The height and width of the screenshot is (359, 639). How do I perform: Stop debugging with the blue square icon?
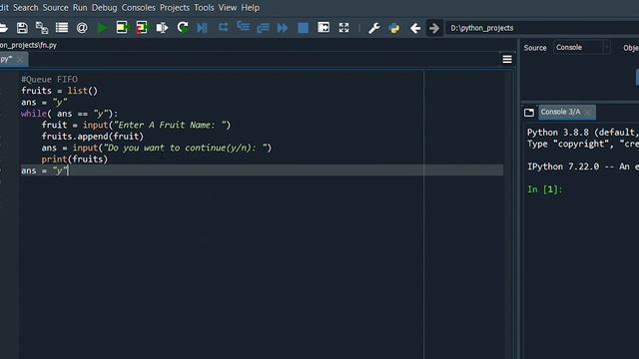pyautogui.click(x=304, y=28)
